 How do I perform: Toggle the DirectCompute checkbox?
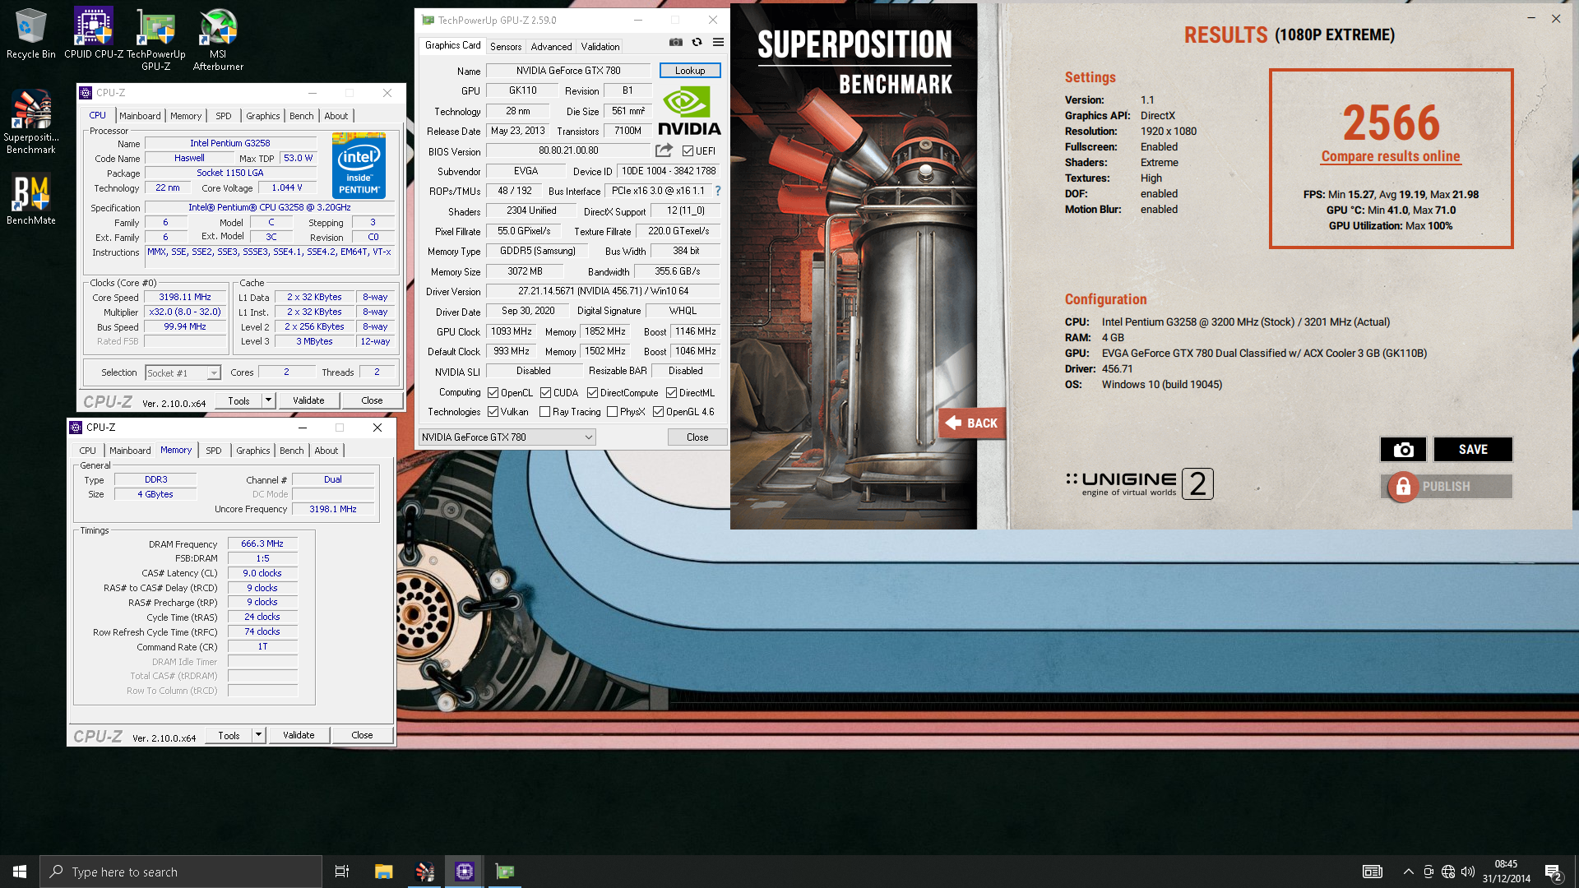pos(592,393)
